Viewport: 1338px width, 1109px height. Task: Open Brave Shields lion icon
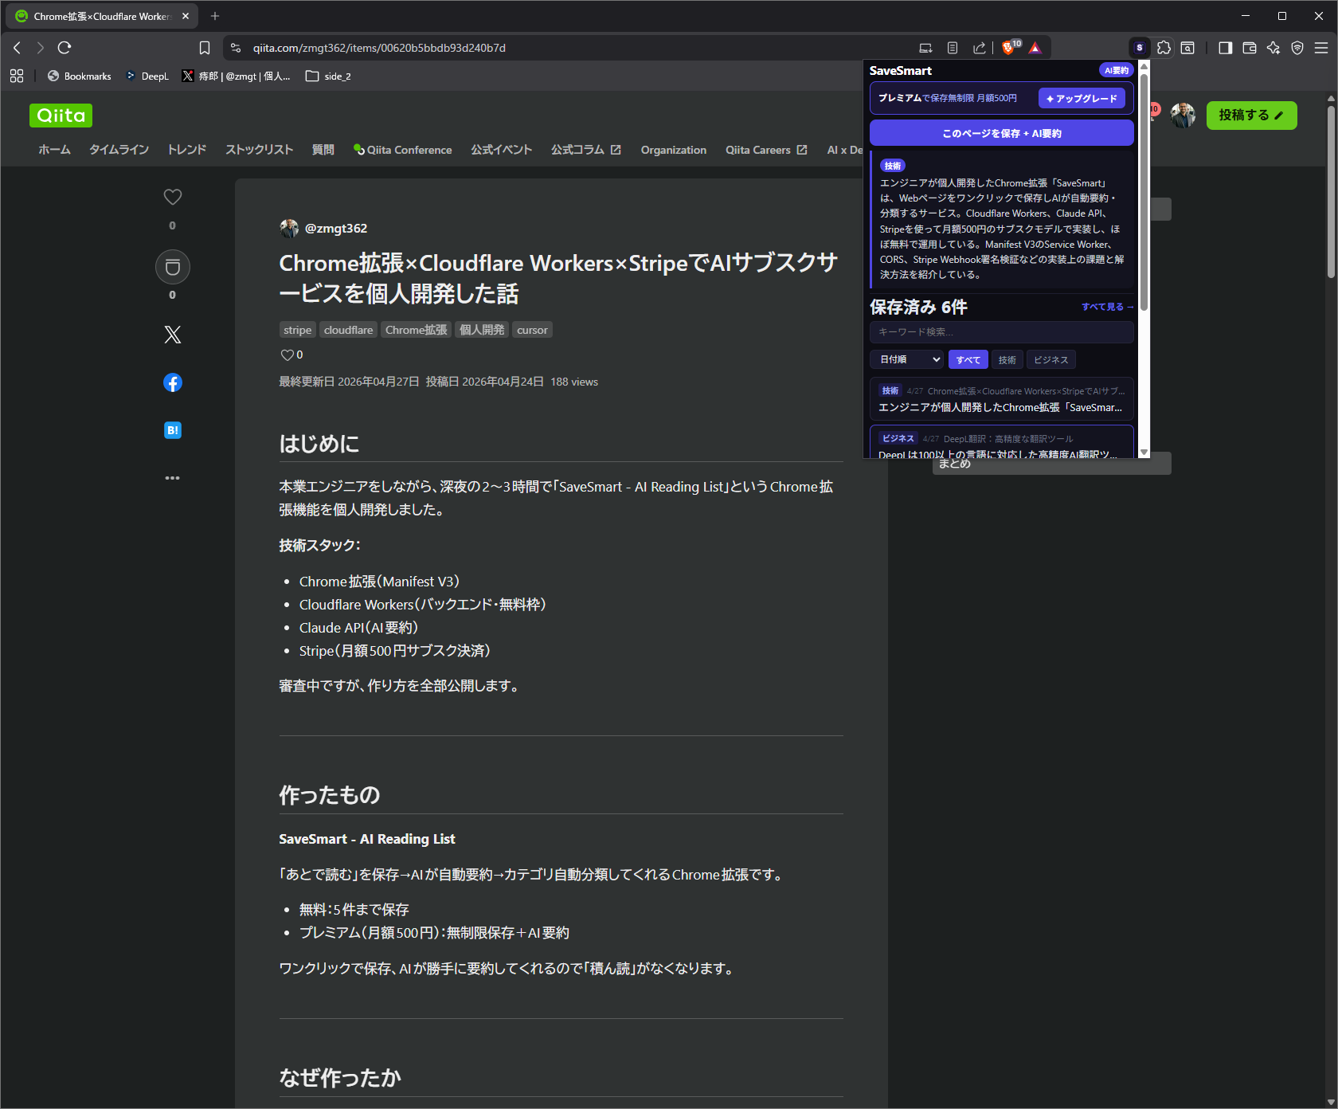coord(1009,48)
